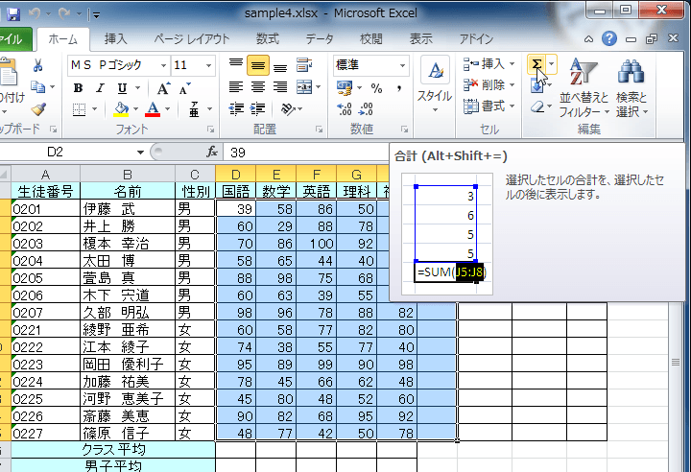
Task: Open borders dropdown arrow
Action: click(94, 109)
